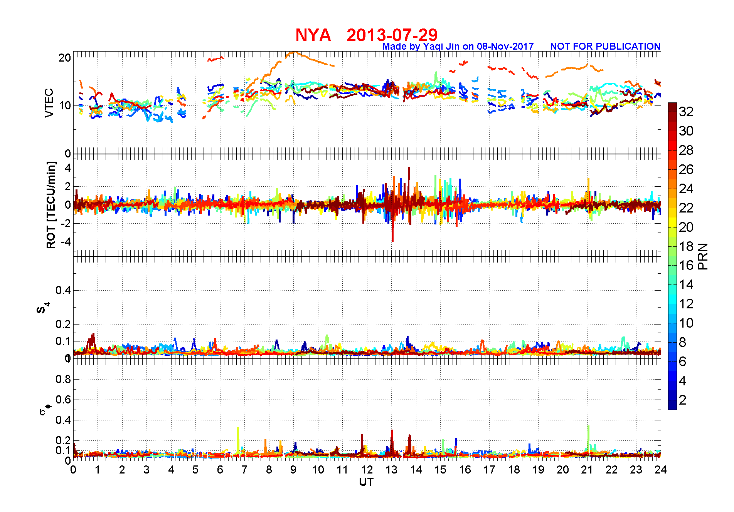The image size is (734, 512).
Task: Click x-axis tick label 12
Action: 367,470
